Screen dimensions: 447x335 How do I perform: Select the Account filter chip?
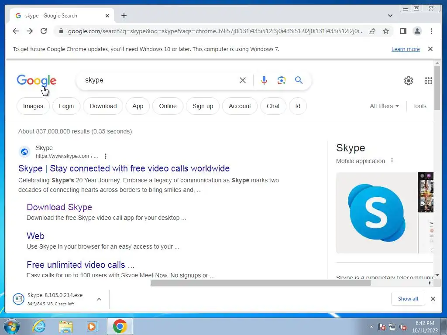tap(240, 106)
